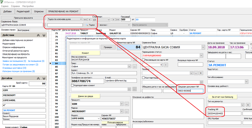Image resolution: width=252 pixels, height=128 pixels.
Task: Click the Провери button
Action: point(108,47)
